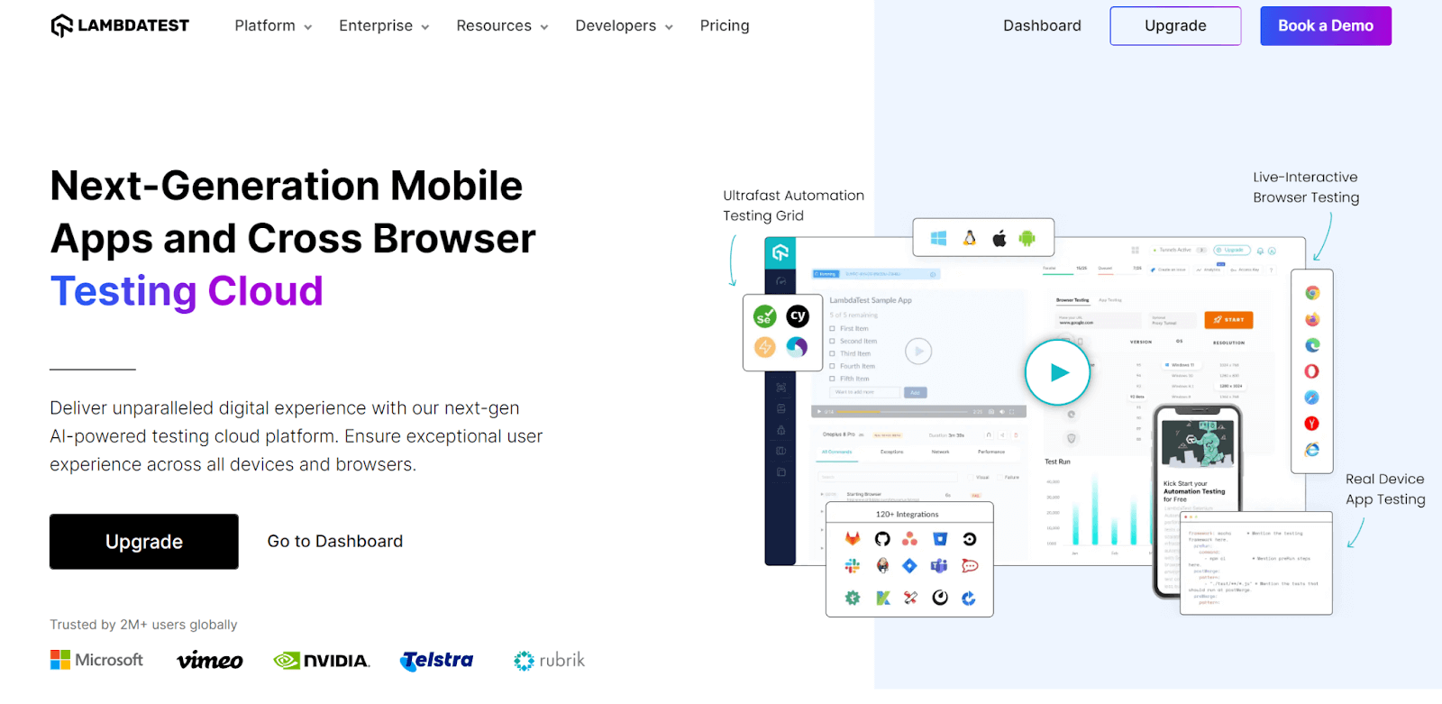This screenshot has width=1442, height=704.
Task: Expand the Platform menu chevron
Action: (307, 27)
